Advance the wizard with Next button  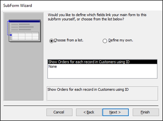pyautogui.click(x=115, y=112)
